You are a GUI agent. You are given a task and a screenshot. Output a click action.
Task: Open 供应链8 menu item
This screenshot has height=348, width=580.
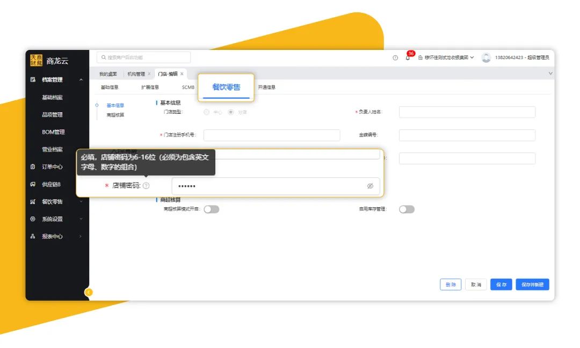(51, 184)
